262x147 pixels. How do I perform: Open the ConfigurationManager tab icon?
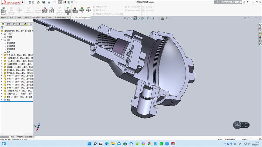pos(14,24)
